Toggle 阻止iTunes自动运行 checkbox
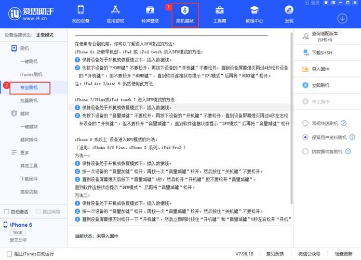Screen dimensions: 361x260 tap(9, 254)
